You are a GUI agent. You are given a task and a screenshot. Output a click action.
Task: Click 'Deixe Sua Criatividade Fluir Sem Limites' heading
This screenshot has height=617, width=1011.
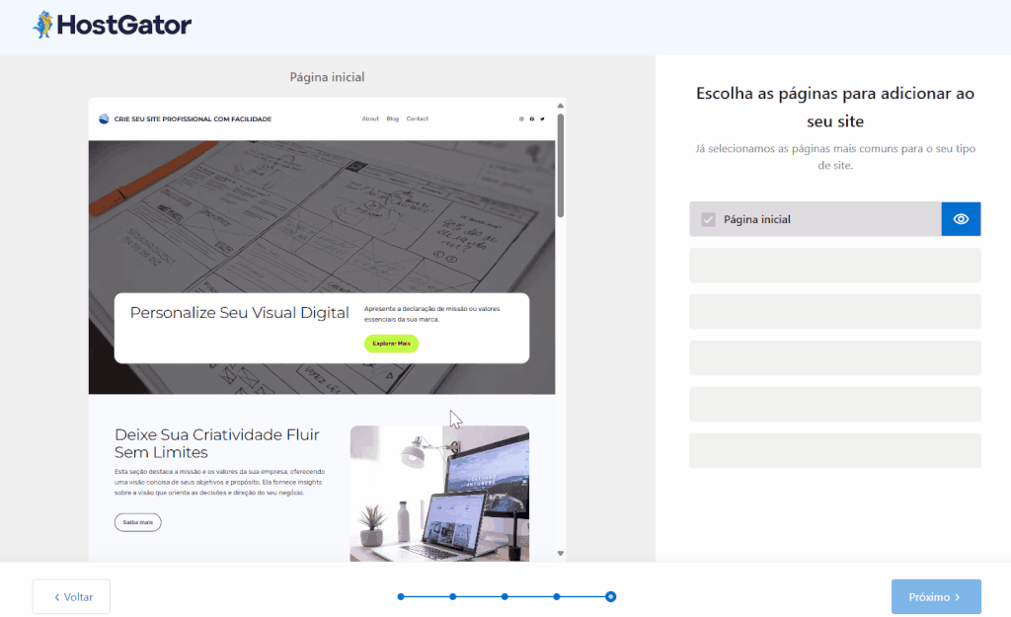coord(216,443)
